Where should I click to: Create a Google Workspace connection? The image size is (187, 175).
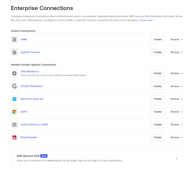pyautogui.click(x=157, y=86)
